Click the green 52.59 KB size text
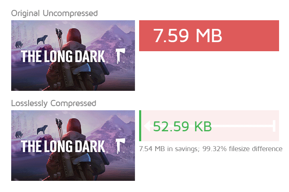Image resolution: width=289 pixels, height=192 pixels. [x=182, y=126]
